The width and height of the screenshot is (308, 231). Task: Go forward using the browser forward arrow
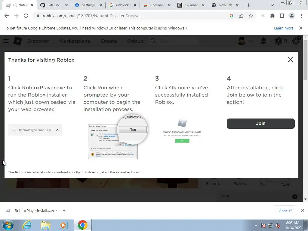pyautogui.click(x=16, y=16)
